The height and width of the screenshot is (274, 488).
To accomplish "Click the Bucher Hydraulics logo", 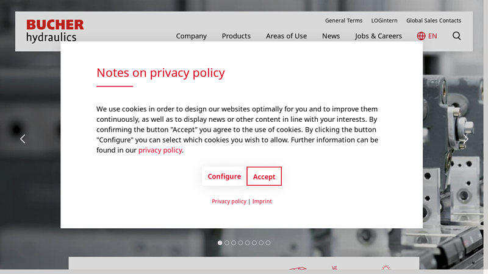I will point(55,30).
